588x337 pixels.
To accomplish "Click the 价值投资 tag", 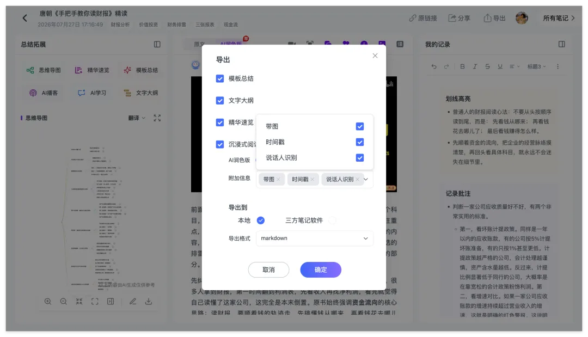I will click(x=149, y=24).
